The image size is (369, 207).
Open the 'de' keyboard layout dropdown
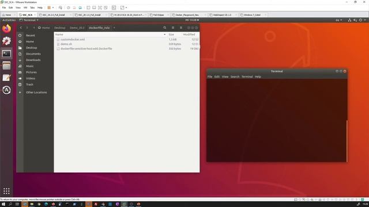(338, 20)
